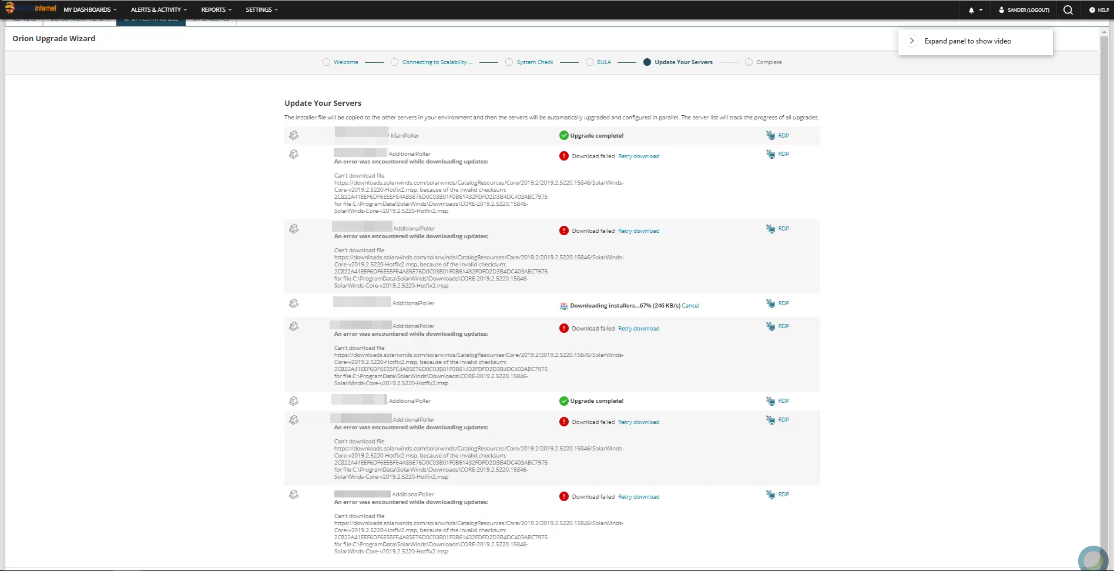Image resolution: width=1114 pixels, height=571 pixels.
Task: Retry download for the fourth failed AdditionalPoller
Action: coord(639,422)
